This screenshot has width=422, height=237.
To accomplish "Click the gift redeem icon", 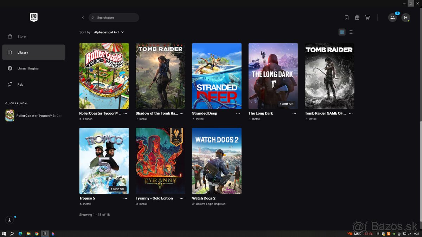I will click(x=357, y=18).
